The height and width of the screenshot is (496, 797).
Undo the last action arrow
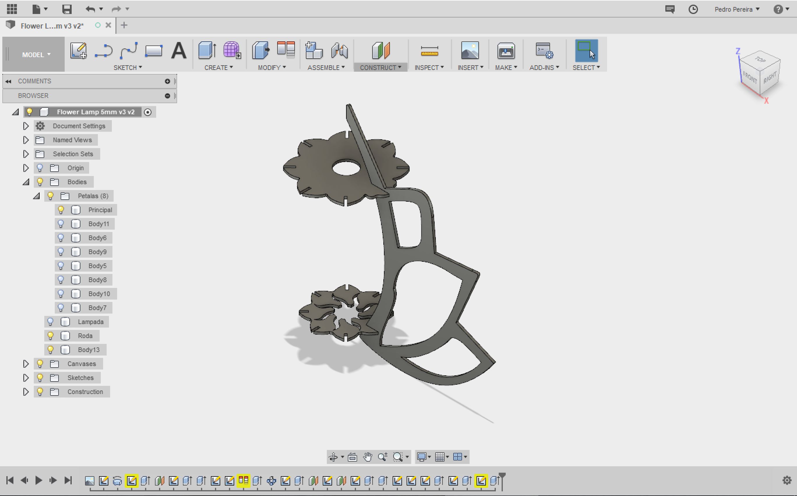tap(90, 9)
